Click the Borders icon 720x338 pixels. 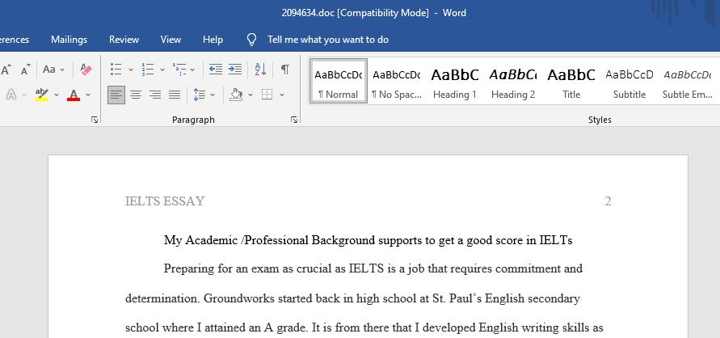(267, 95)
